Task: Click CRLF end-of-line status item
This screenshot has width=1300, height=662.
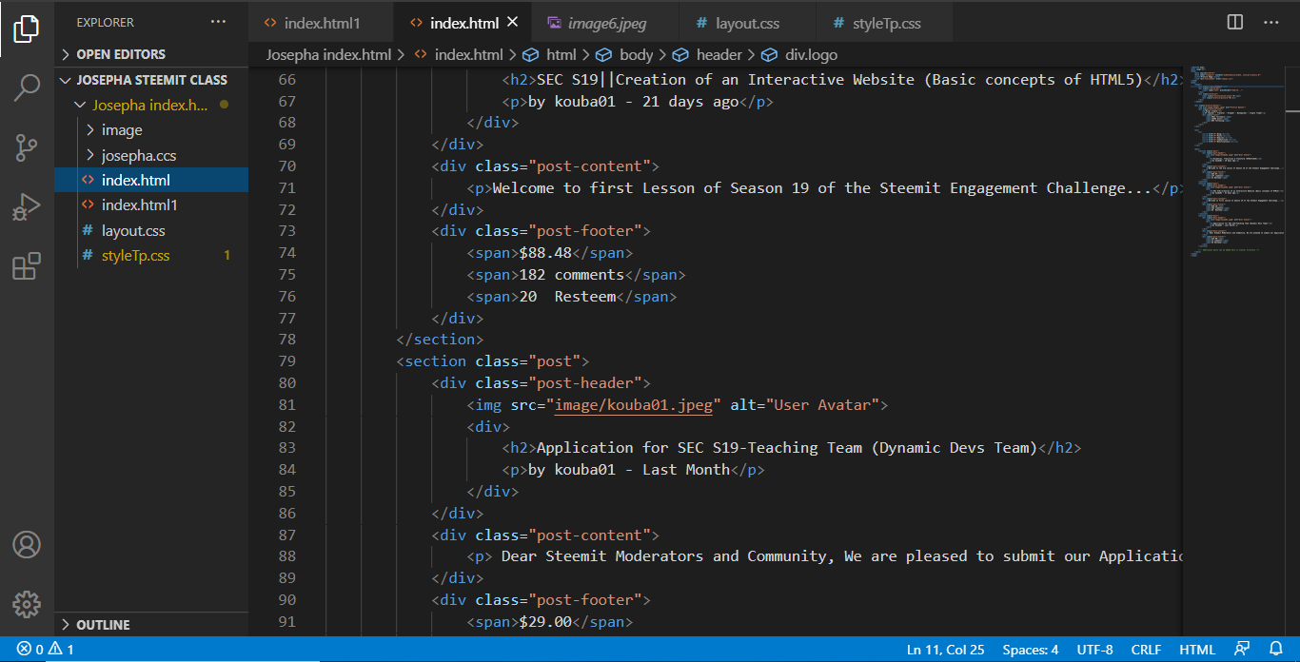Action: click(1146, 650)
